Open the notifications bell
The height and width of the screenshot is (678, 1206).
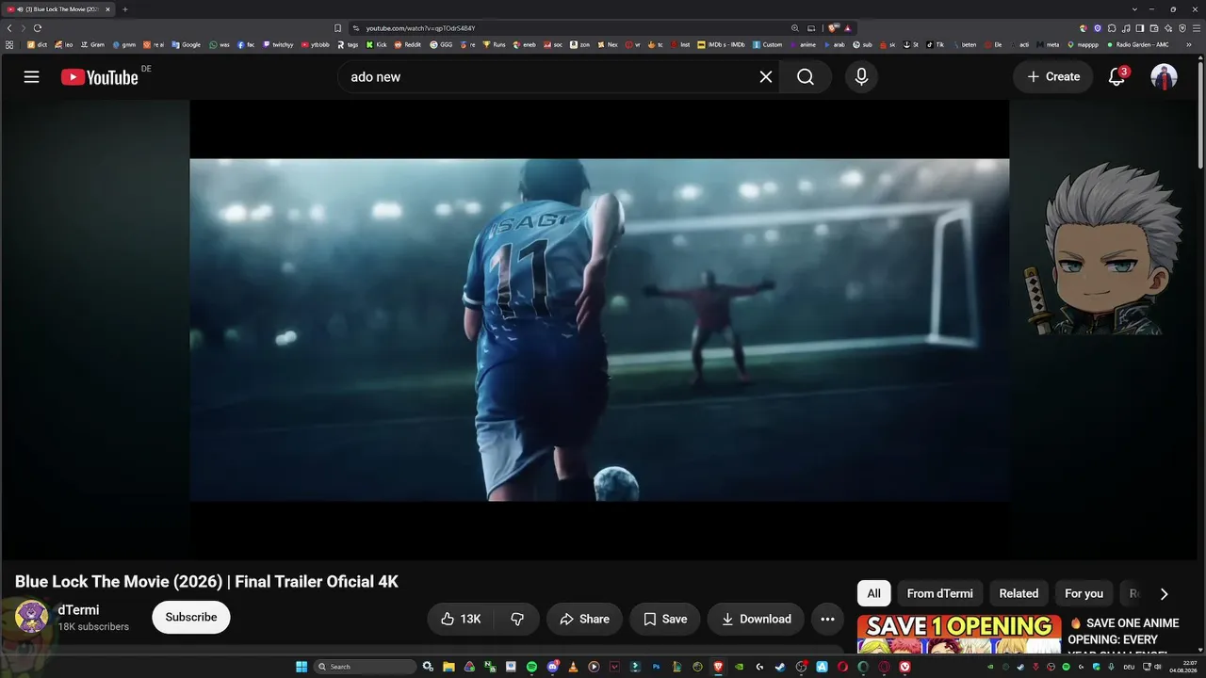pos(1116,77)
